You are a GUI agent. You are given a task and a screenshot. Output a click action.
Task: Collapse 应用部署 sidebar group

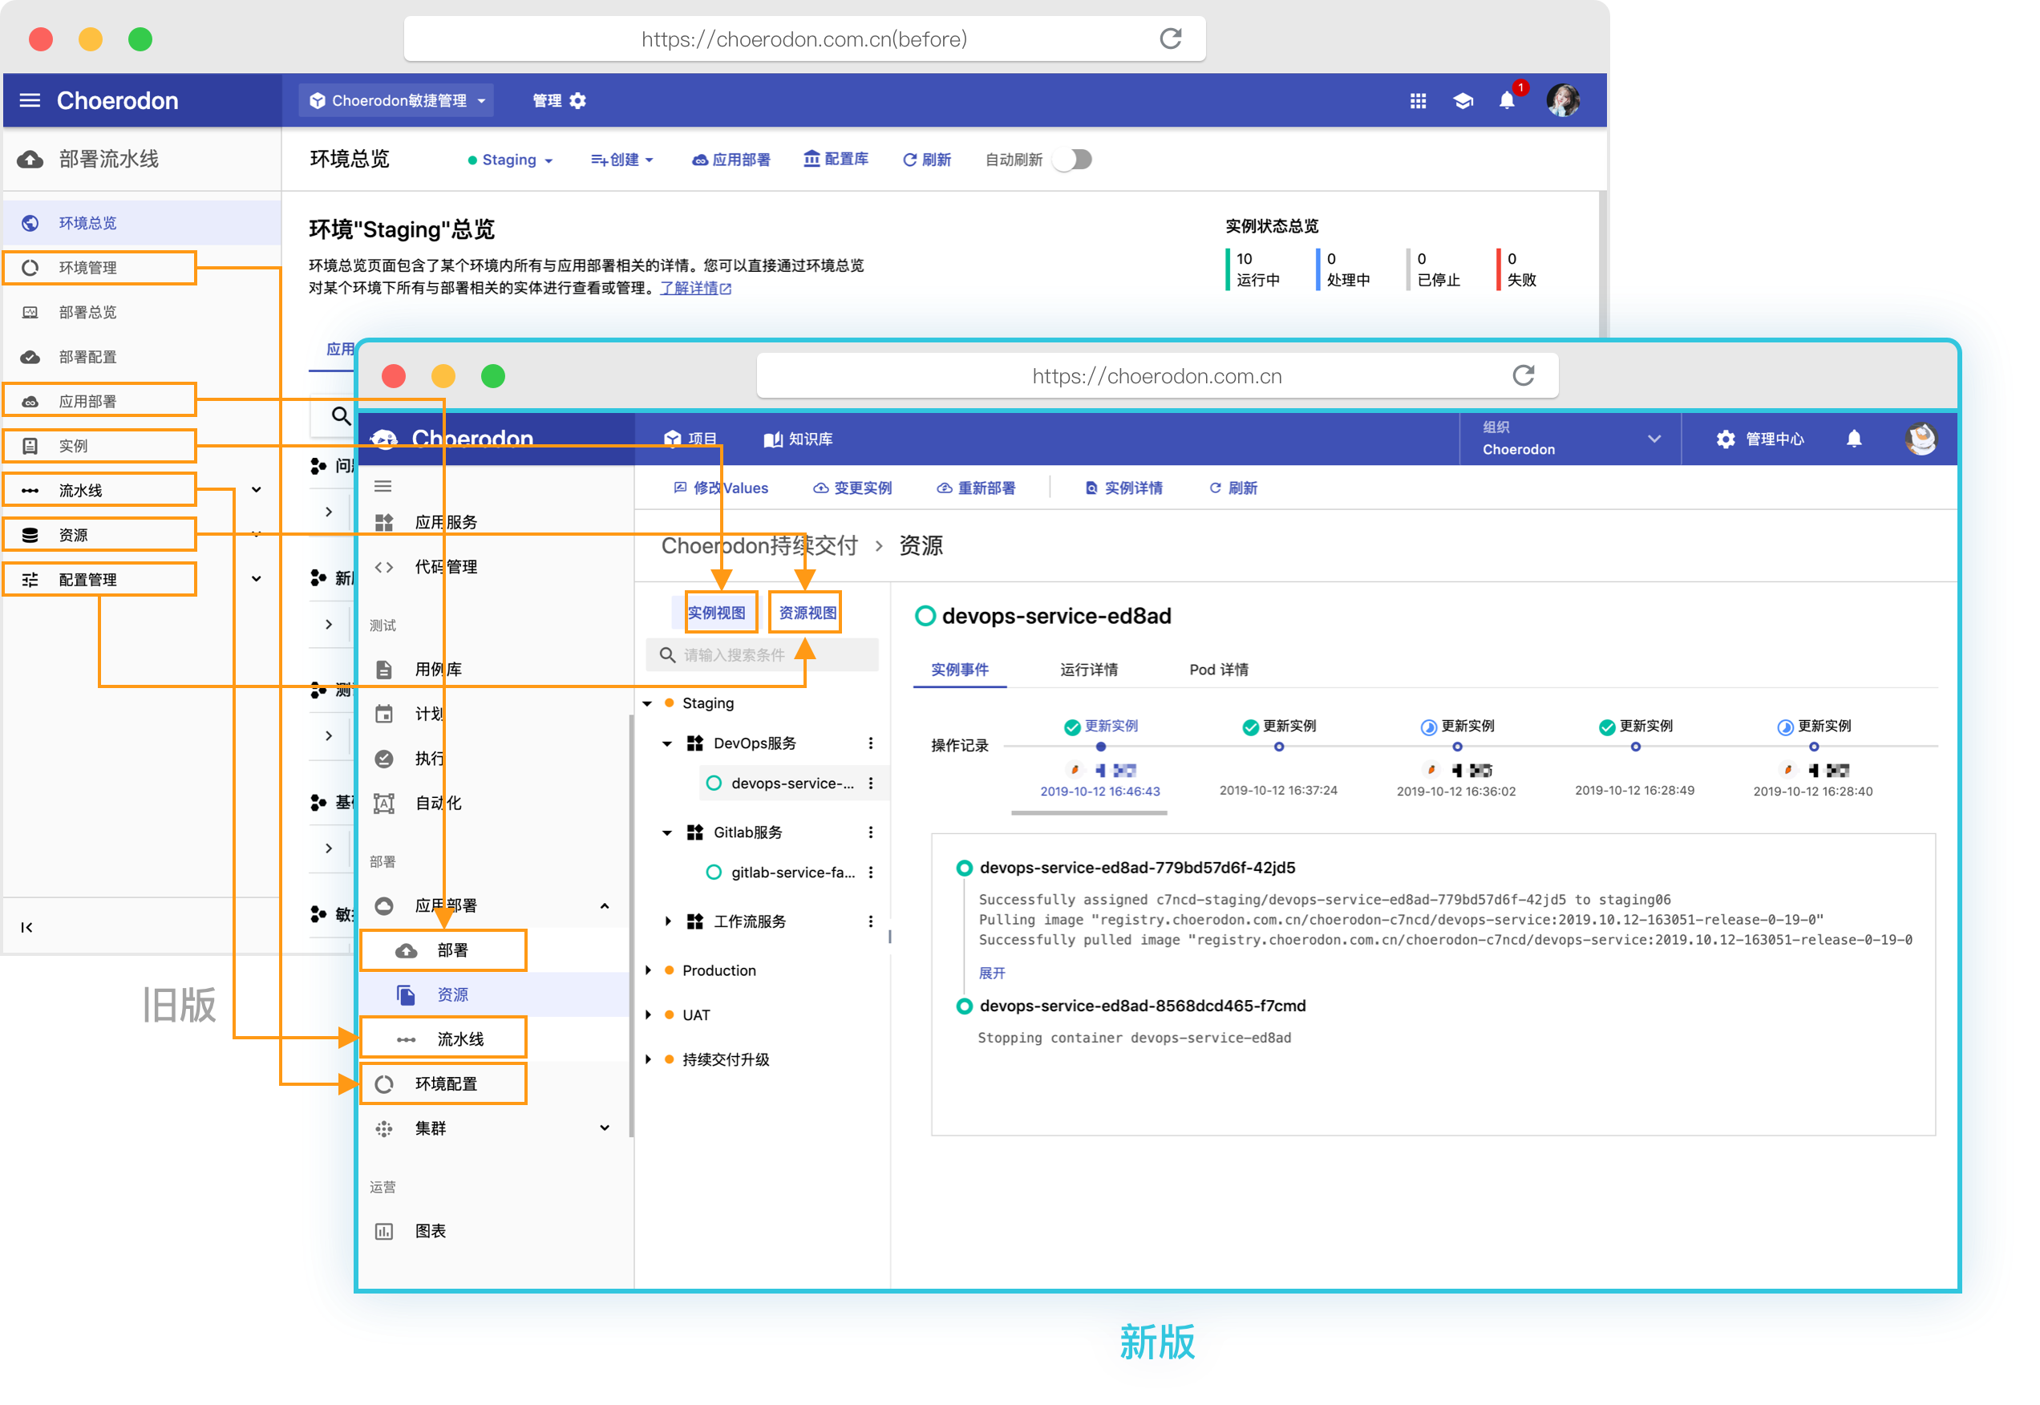(x=605, y=906)
